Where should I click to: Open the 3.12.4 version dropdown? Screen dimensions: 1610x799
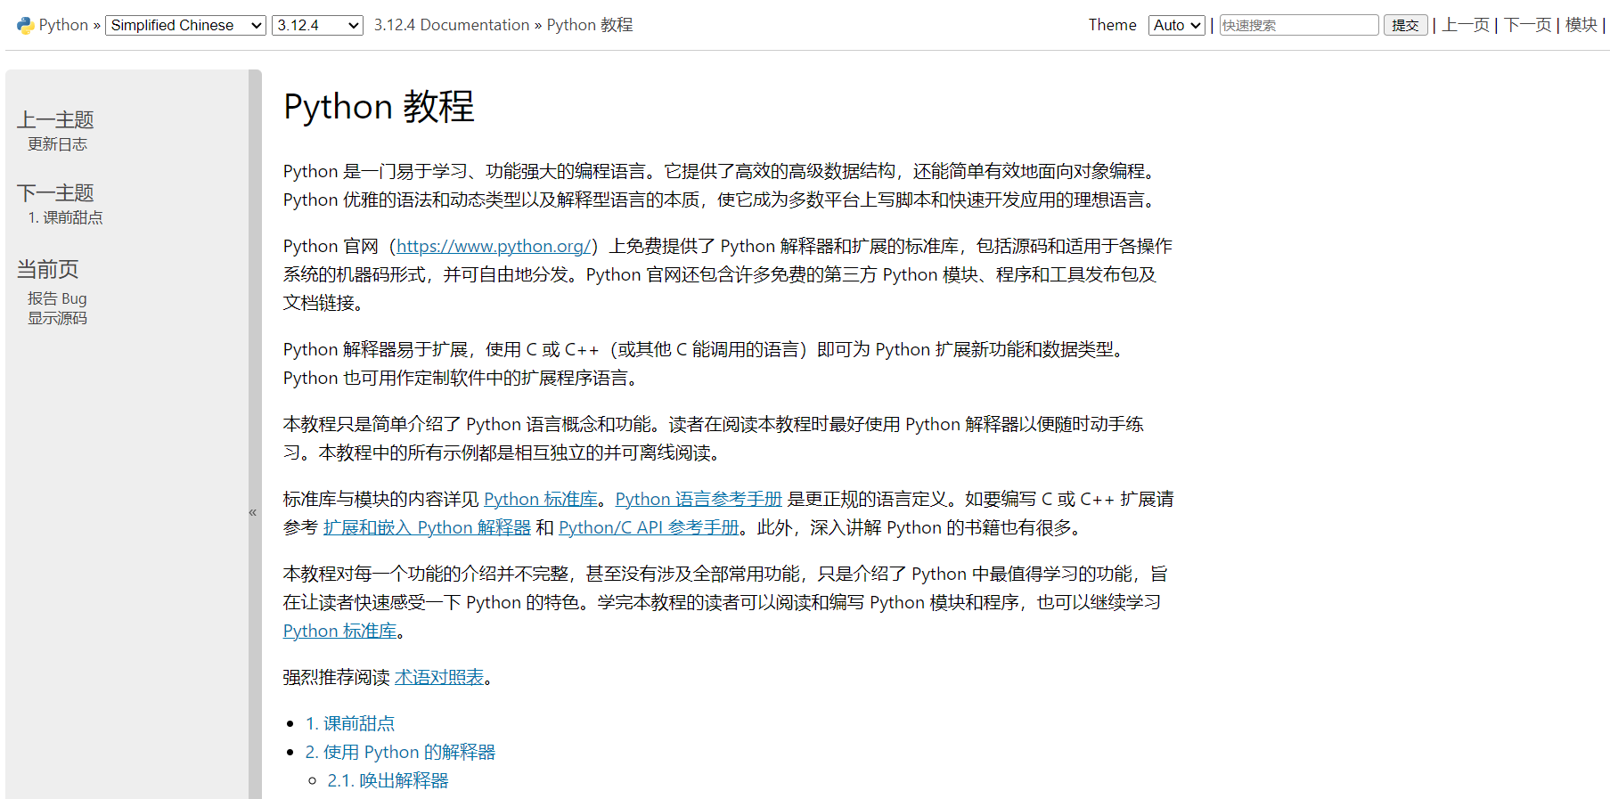coord(316,25)
